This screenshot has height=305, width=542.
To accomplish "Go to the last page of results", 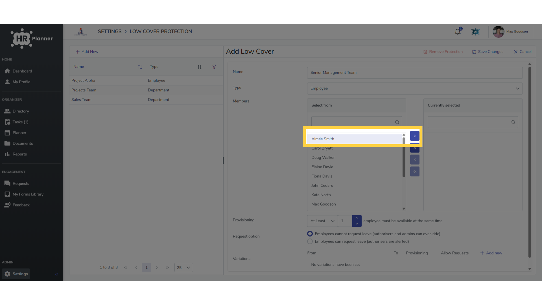I will coord(167,267).
